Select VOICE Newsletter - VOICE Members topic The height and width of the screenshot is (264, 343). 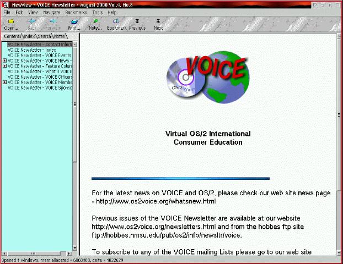pos(40,82)
